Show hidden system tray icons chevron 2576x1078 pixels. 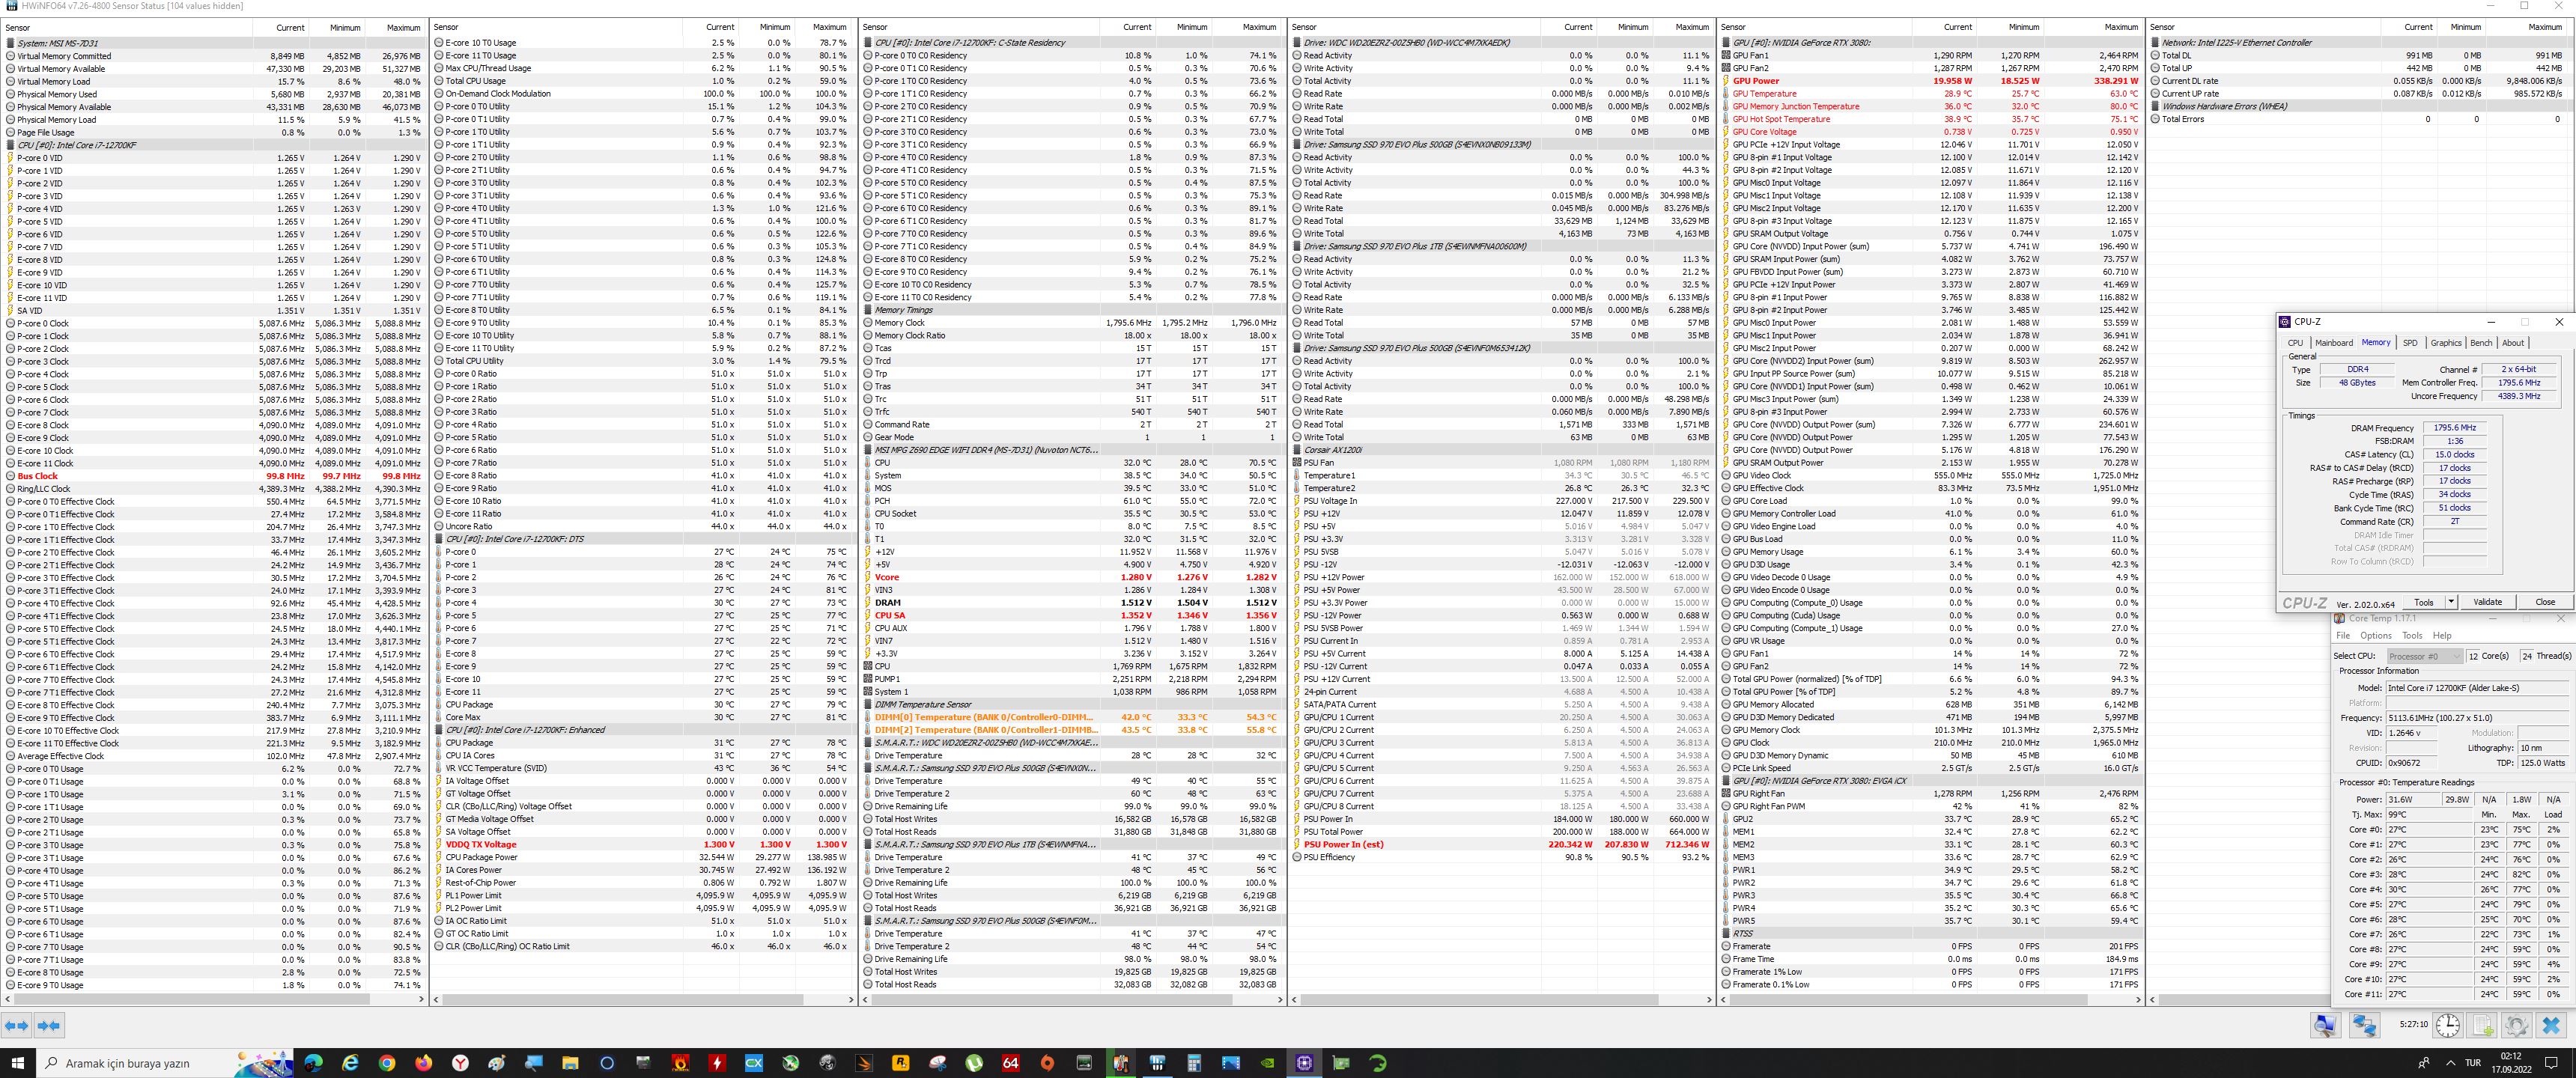click(2450, 1063)
